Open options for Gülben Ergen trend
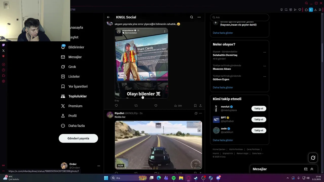The width and height of the screenshot is (324, 182). pyautogui.click(x=265, y=77)
